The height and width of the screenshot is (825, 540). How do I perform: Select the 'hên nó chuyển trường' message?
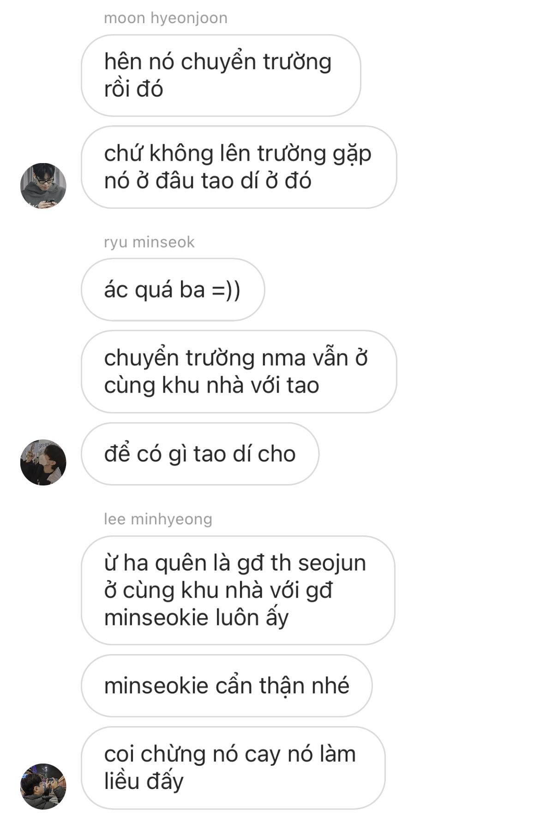(221, 75)
